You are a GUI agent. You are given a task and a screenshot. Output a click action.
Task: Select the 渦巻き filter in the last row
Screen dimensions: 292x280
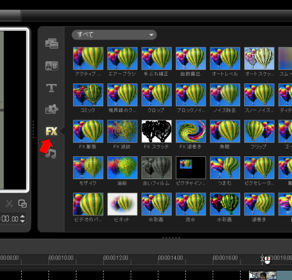point(259,204)
